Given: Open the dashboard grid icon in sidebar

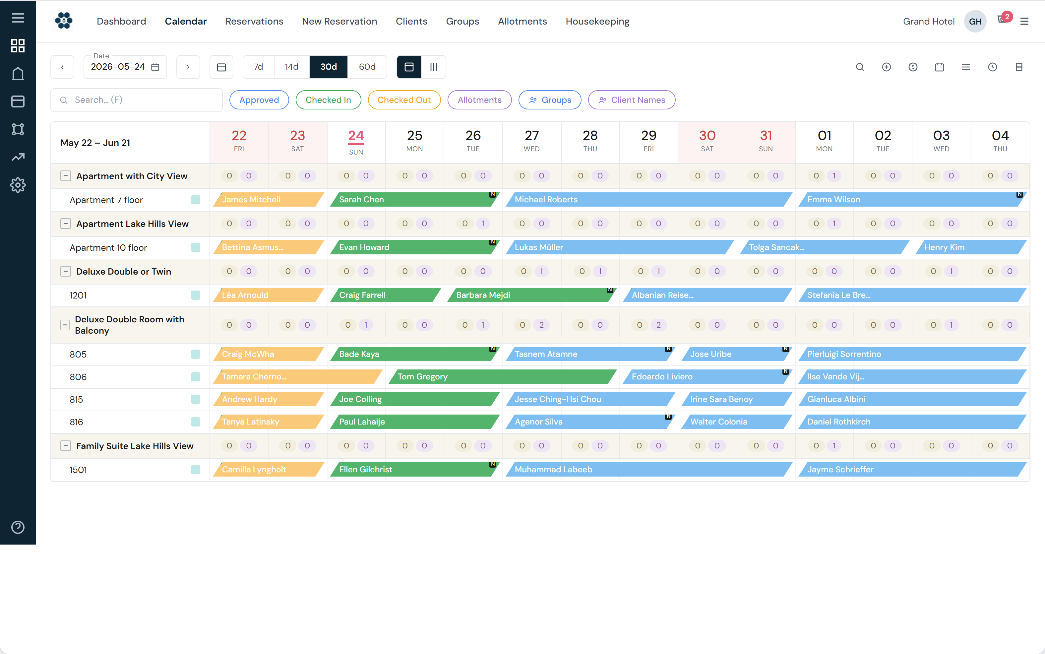Looking at the screenshot, I should coord(18,45).
